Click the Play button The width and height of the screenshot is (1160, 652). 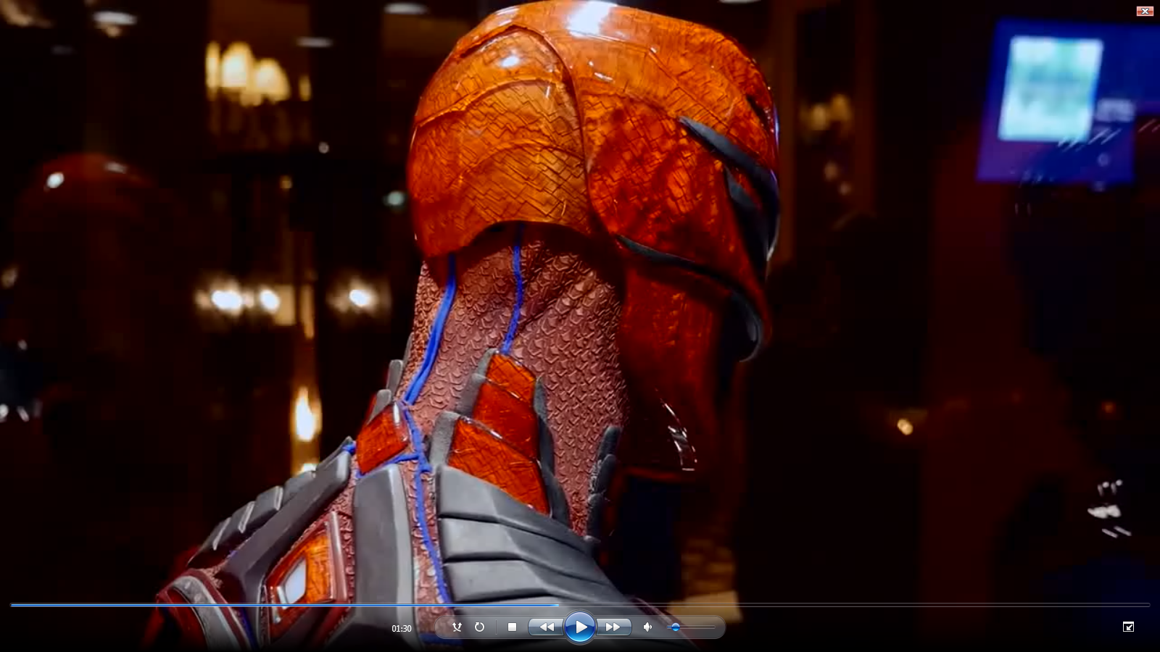[x=579, y=627]
